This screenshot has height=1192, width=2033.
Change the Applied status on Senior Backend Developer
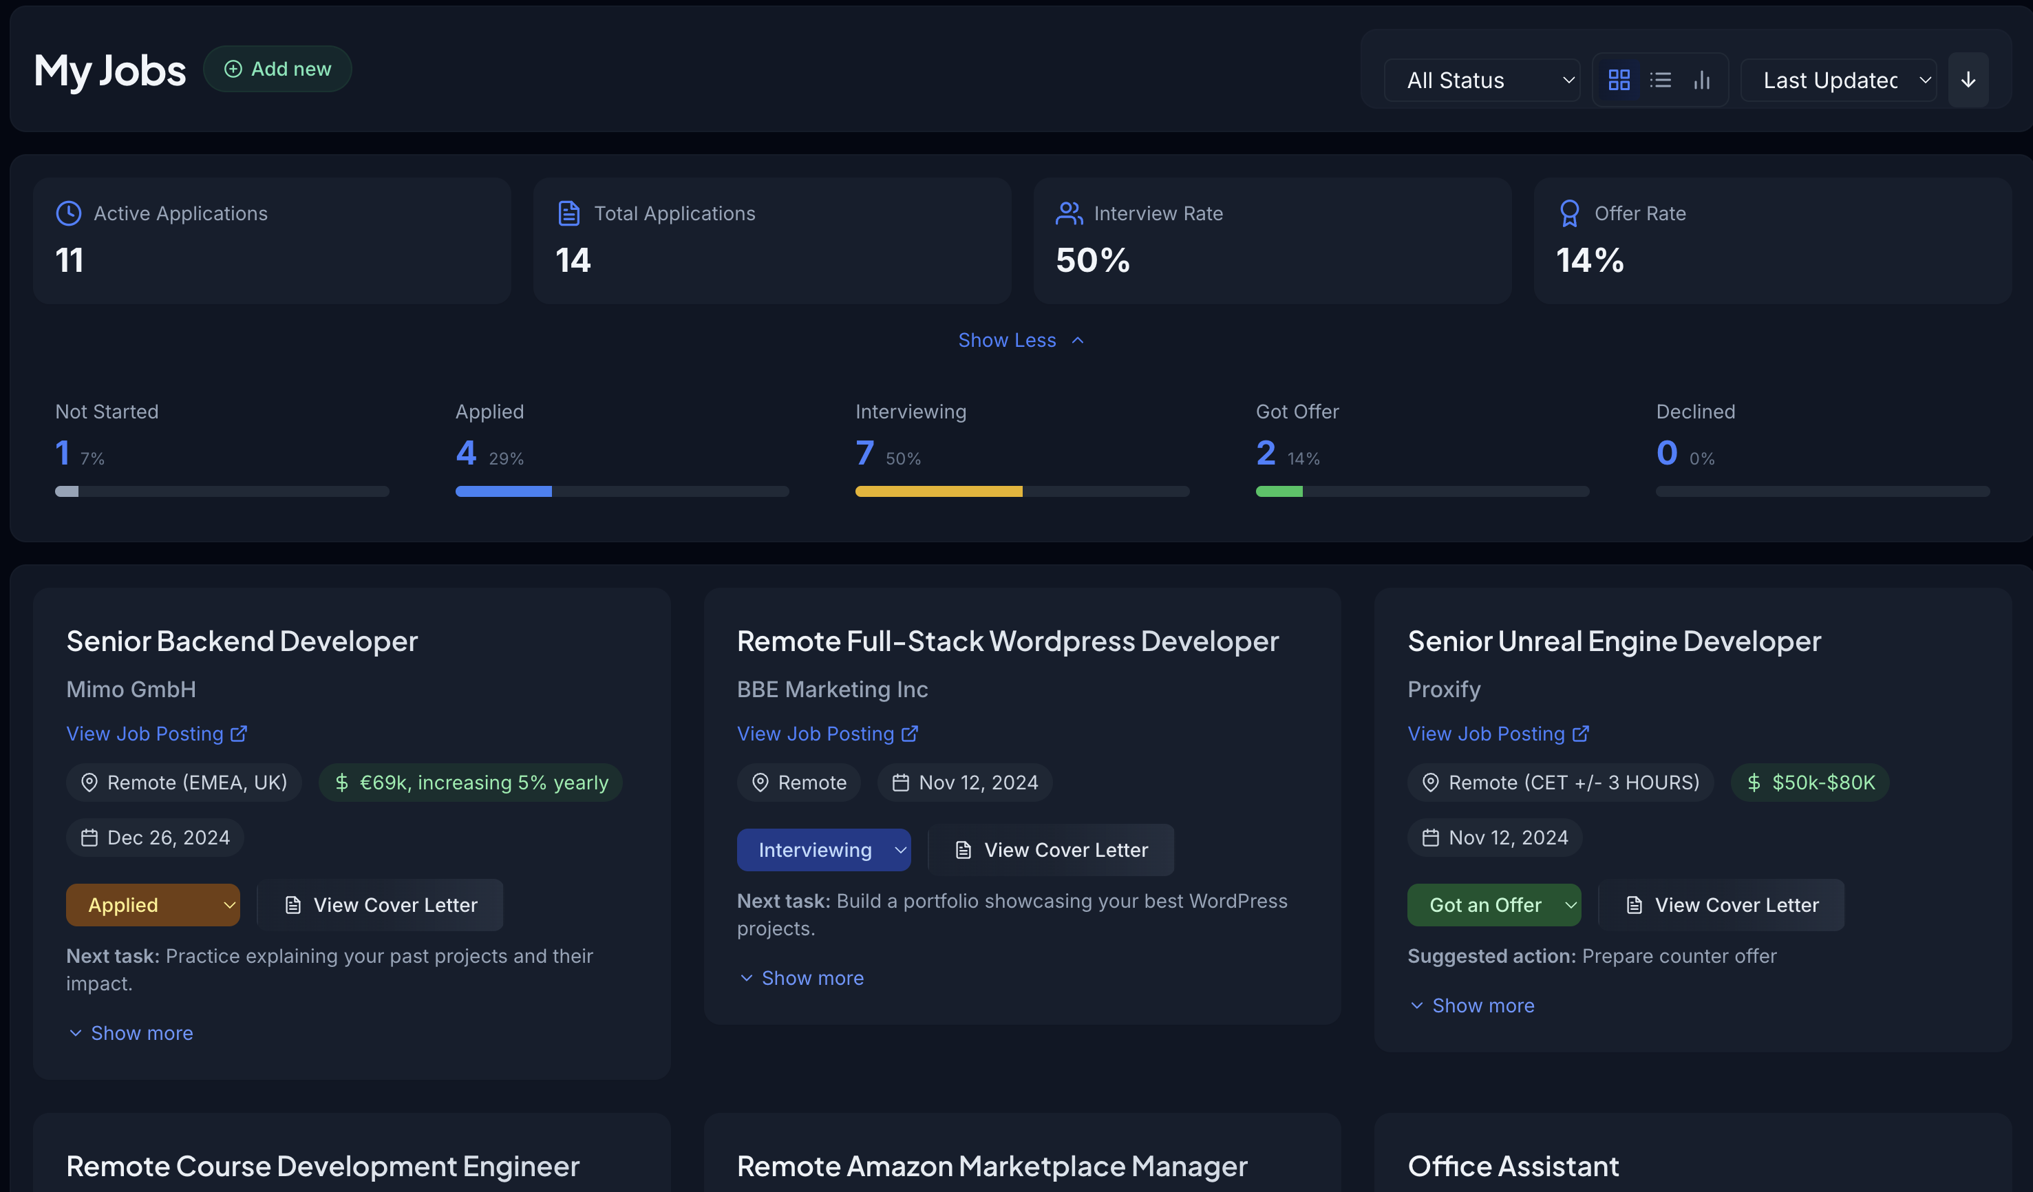[153, 905]
